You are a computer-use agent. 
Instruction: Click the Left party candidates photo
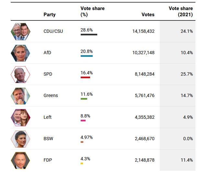(x=20, y=117)
